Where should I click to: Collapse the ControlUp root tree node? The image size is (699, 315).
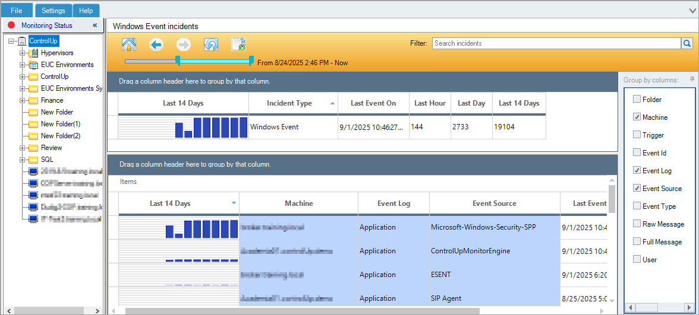pos(12,41)
